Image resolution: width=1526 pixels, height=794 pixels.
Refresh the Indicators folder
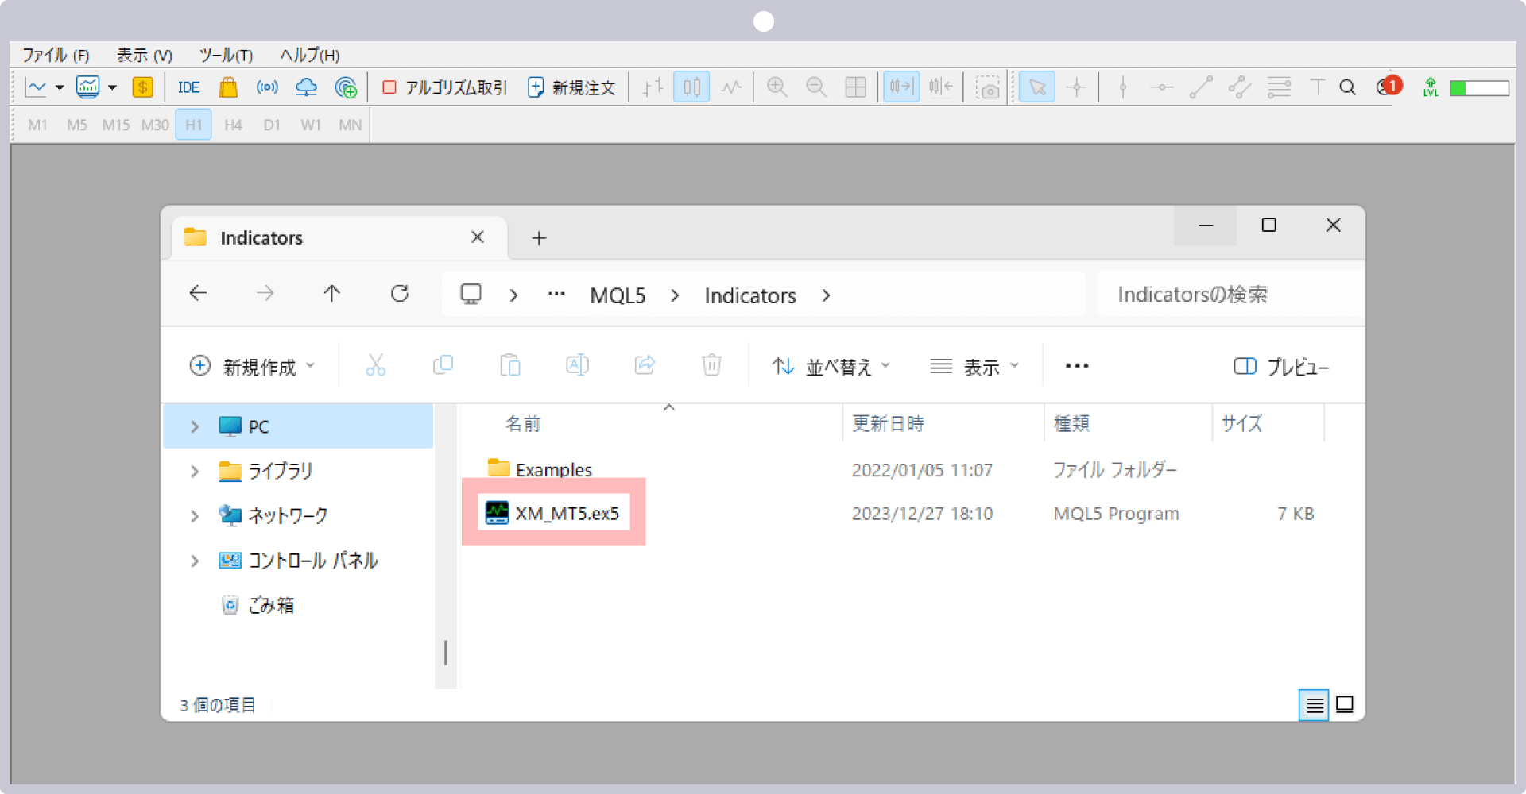pyautogui.click(x=400, y=294)
